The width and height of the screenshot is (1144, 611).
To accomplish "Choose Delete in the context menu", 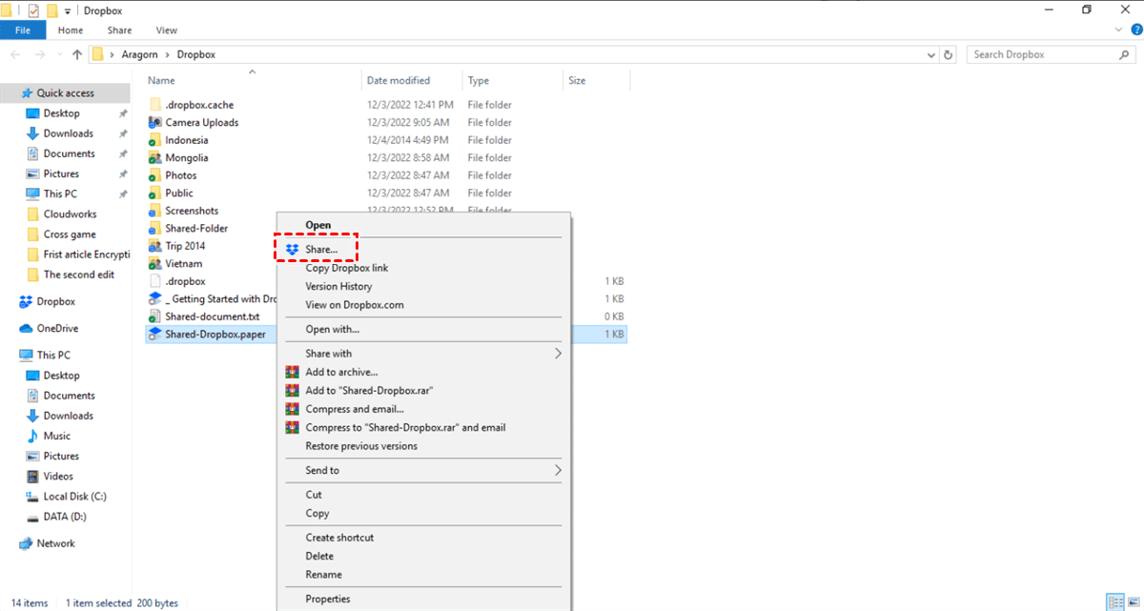I will tap(319, 556).
